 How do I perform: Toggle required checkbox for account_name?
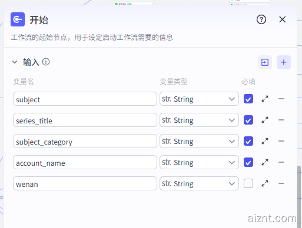[248, 162]
